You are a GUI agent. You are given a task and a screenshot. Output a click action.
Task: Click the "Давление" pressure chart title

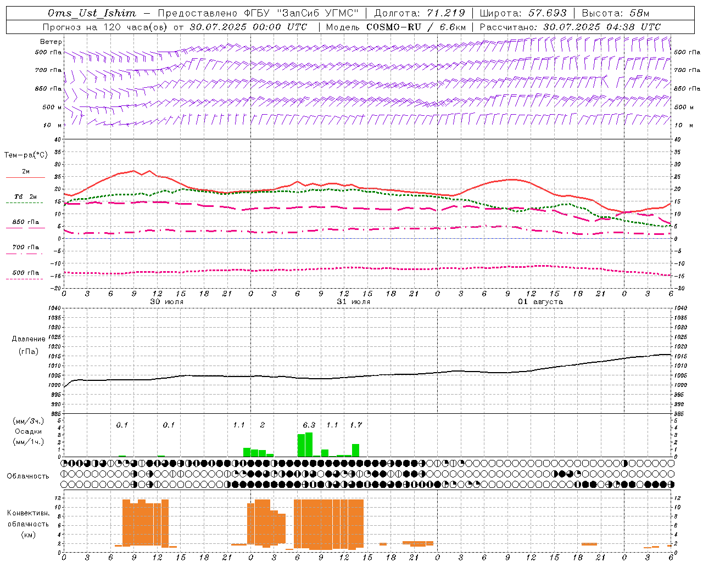[x=29, y=339]
